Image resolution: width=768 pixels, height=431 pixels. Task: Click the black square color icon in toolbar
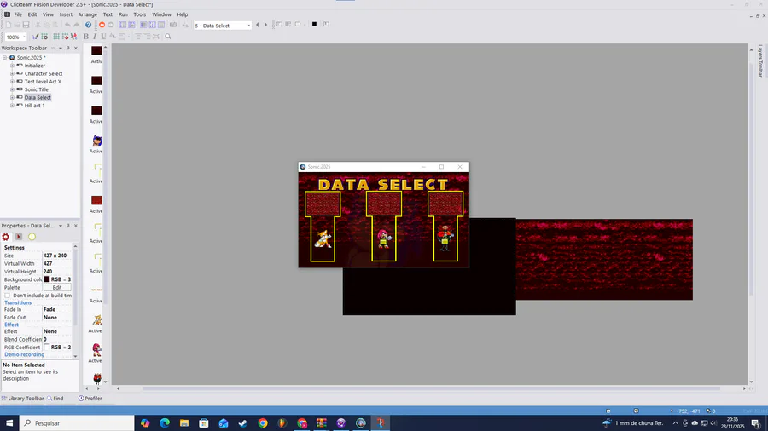(314, 24)
